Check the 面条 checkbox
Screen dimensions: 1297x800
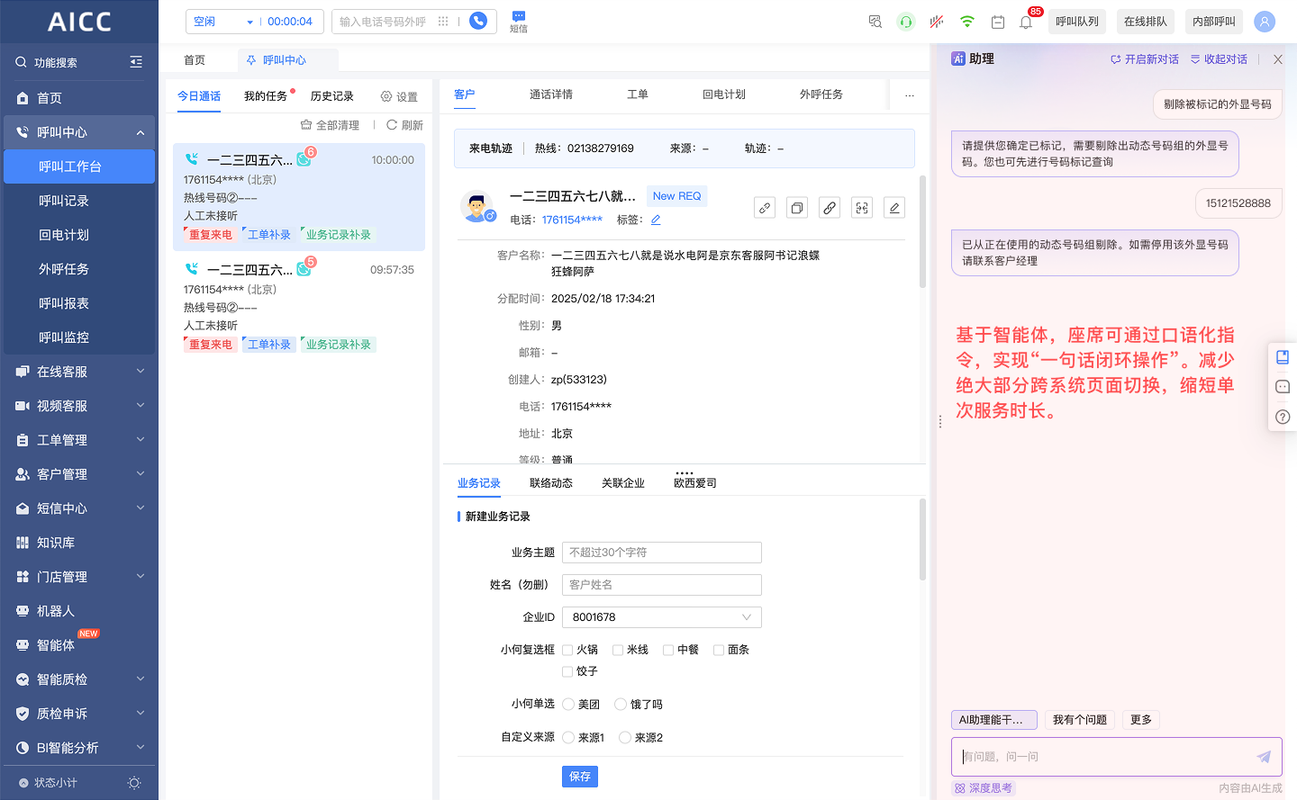point(719,650)
